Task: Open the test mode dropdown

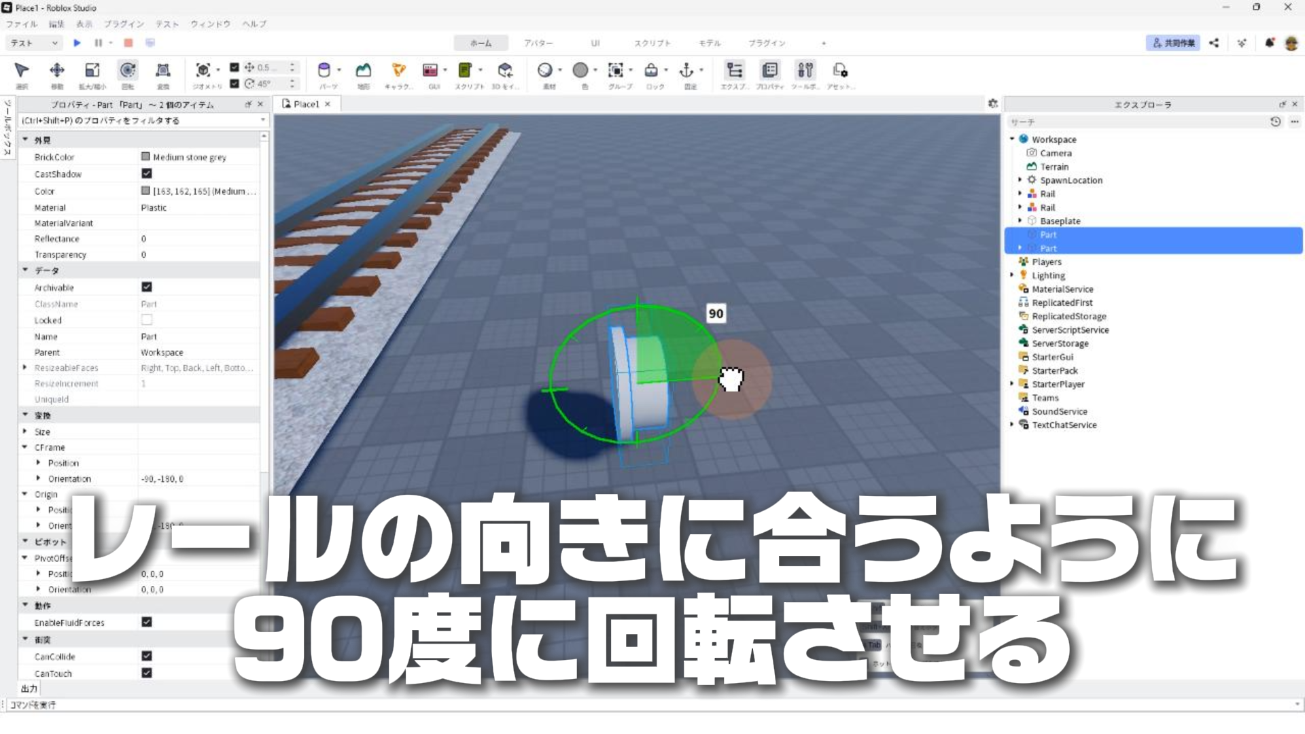Action: point(34,43)
